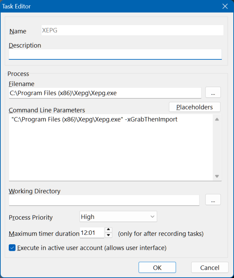Click inside Command Line Parameters text area
234x278 pixels.
(111, 147)
